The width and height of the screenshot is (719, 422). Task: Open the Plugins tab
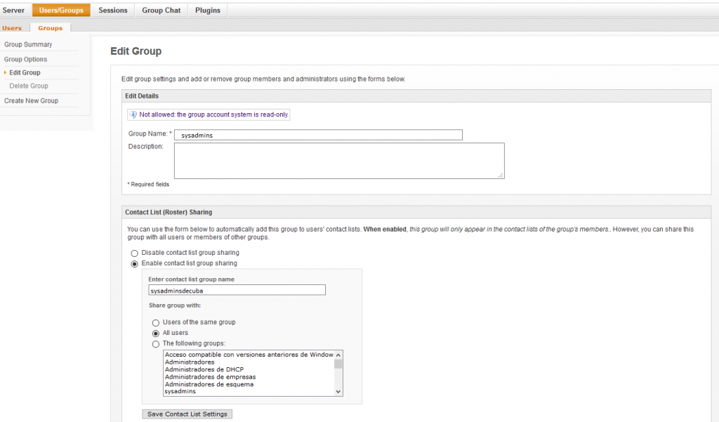pos(208,10)
